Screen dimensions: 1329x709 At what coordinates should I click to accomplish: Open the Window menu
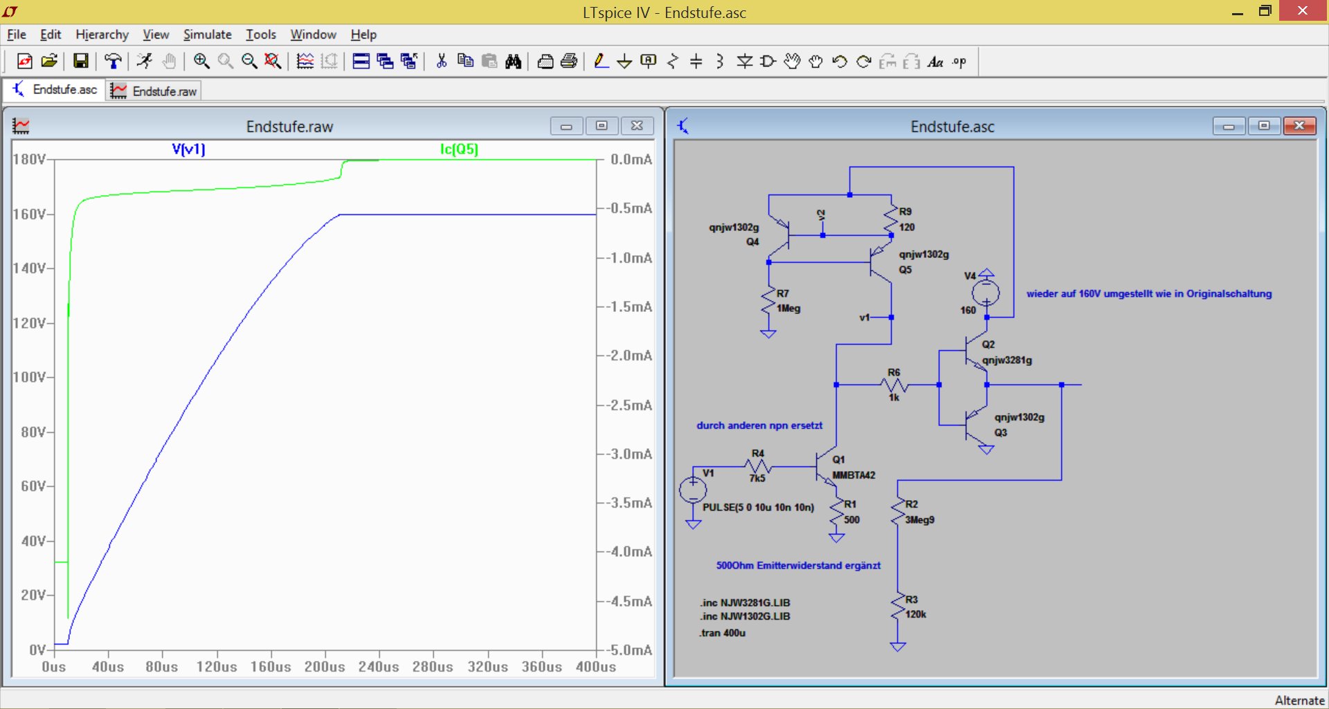click(x=313, y=35)
